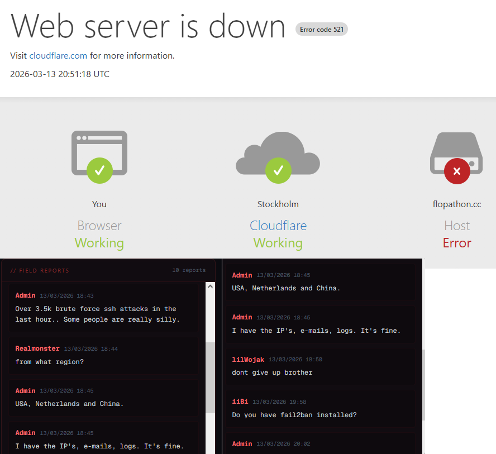Click the Admin name dated 20:02
496x454 pixels.
[x=242, y=444]
